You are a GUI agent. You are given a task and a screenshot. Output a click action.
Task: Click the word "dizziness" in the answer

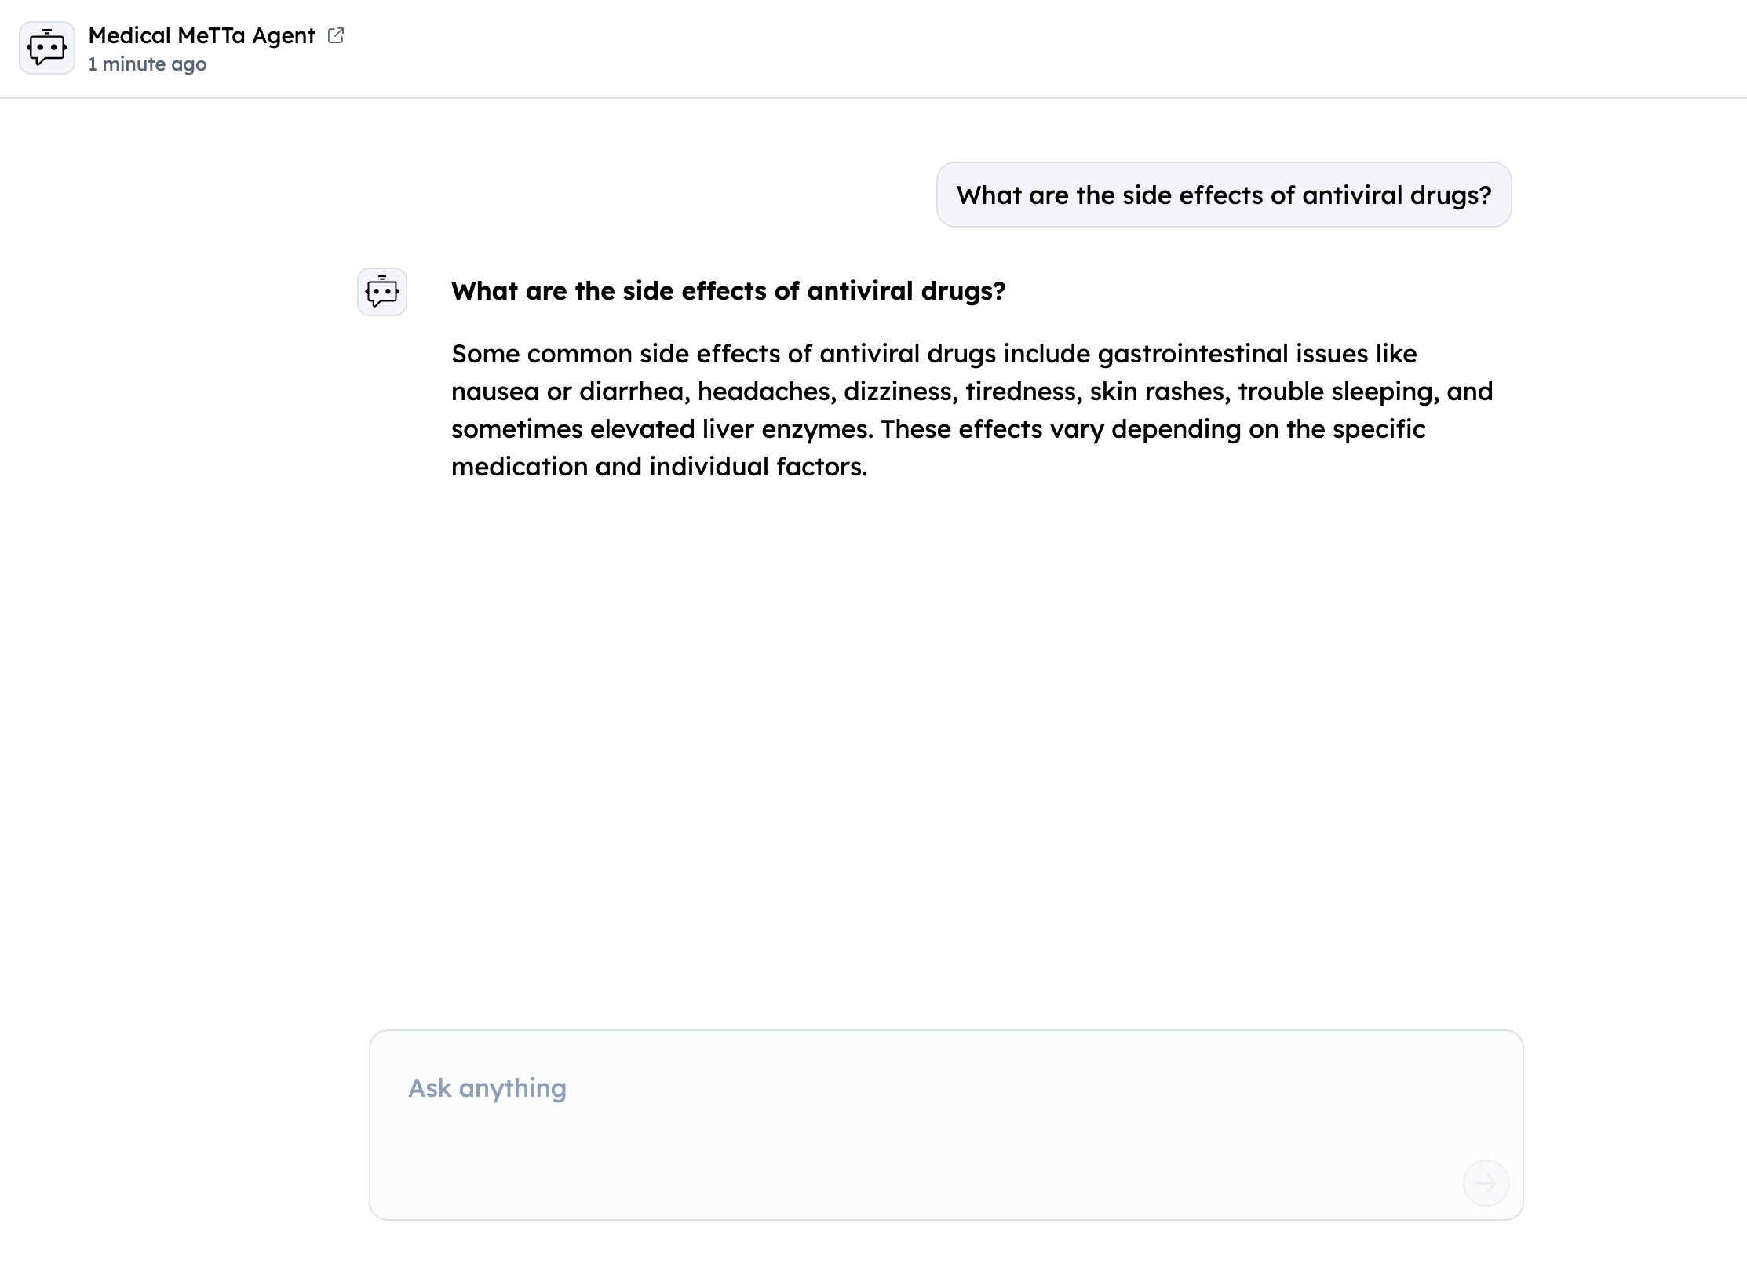(900, 392)
